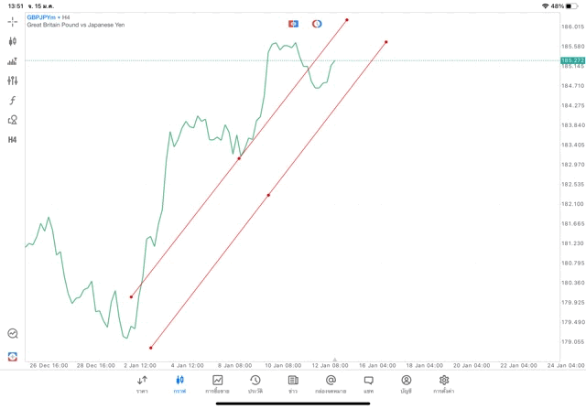The width and height of the screenshot is (586, 409).
Task: Open the ข่าว news tab
Action: pos(293,384)
